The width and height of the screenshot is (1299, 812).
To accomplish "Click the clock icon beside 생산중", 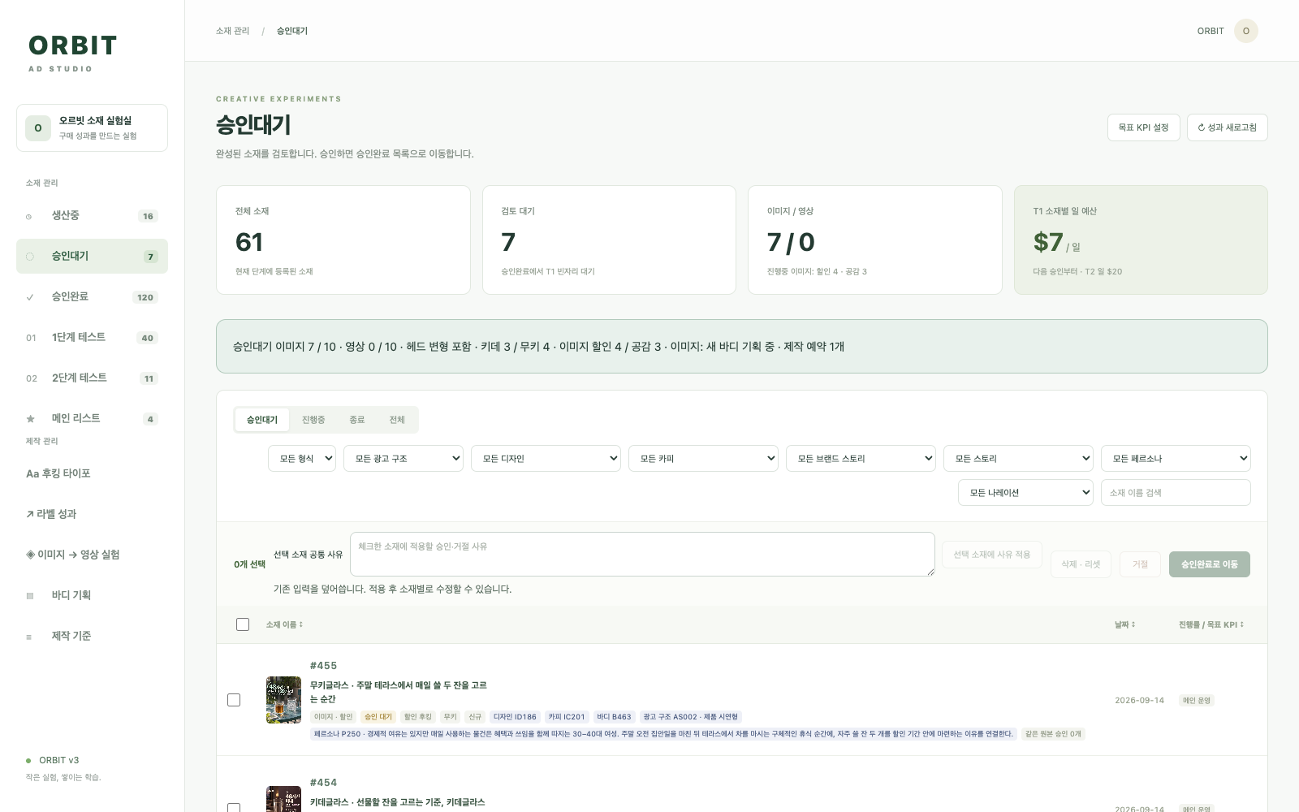I will pos(29,217).
